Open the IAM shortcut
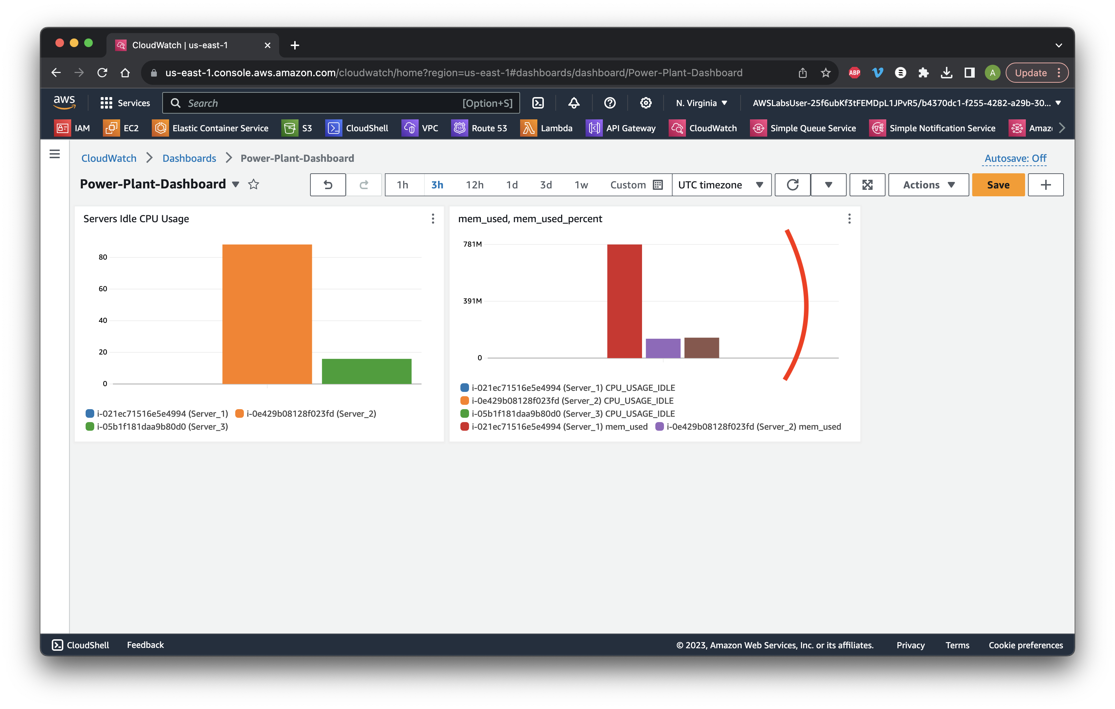Viewport: 1115px width, 709px height. [x=72, y=128]
